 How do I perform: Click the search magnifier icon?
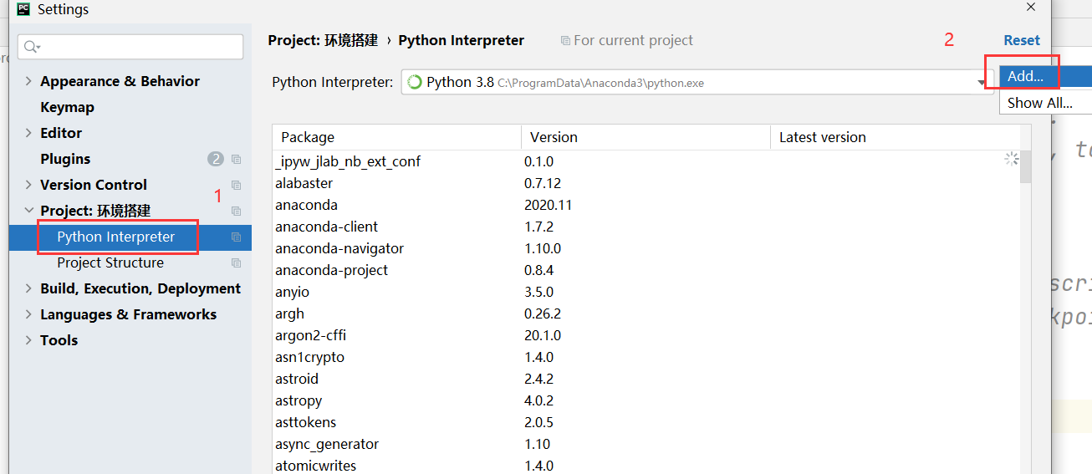31,47
